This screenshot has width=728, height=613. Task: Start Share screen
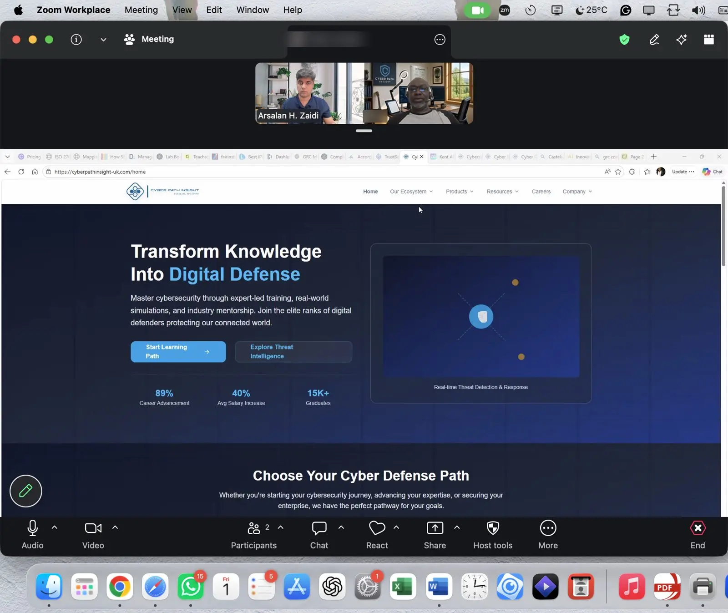[x=435, y=535]
